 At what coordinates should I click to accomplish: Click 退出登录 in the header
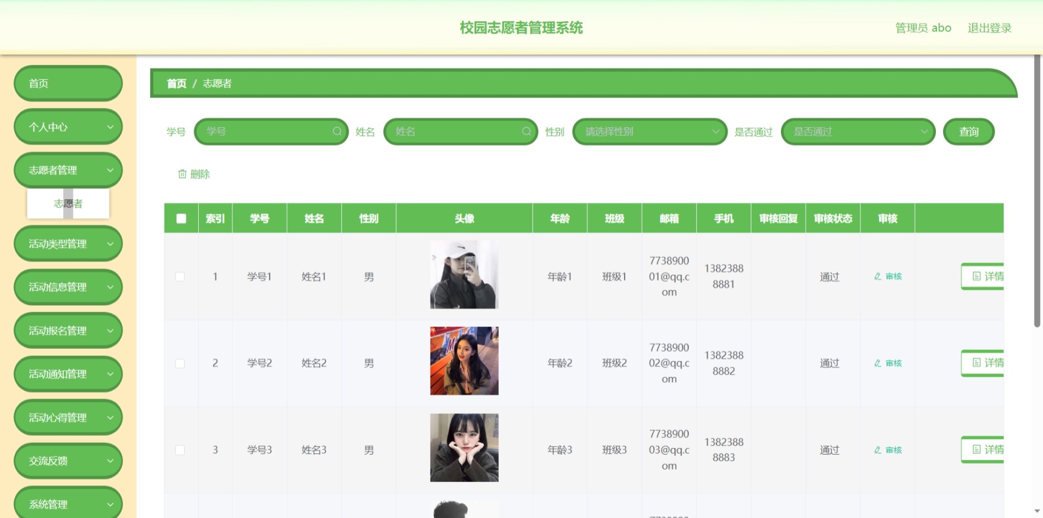click(989, 28)
